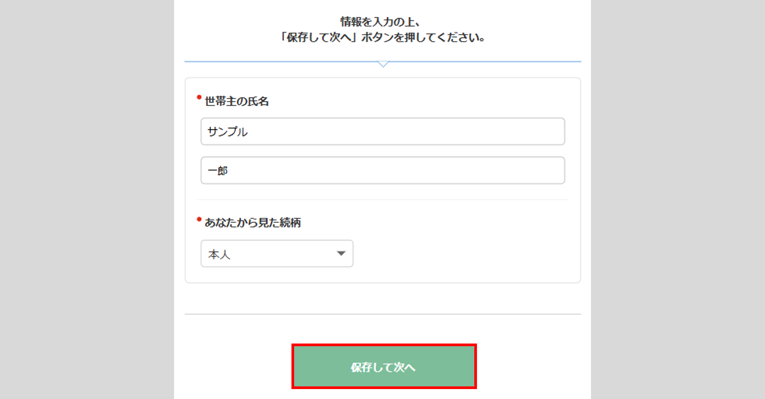The height and width of the screenshot is (399, 765).
Task: Click red required dot beside 世帯主の氏名
Action: [x=199, y=98]
